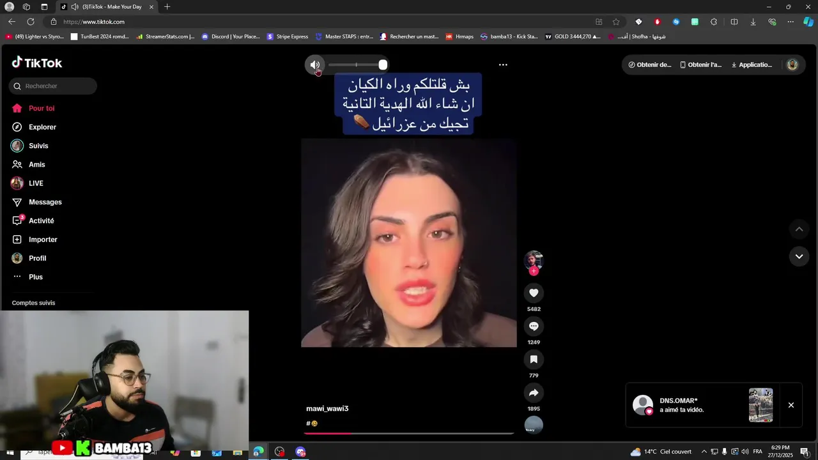Open the TikTok logo home link
The width and height of the screenshot is (818, 460).
tap(37, 63)
